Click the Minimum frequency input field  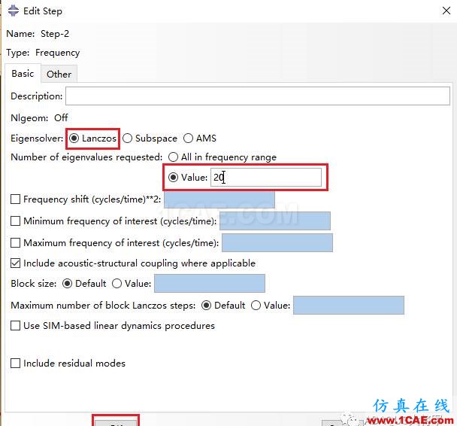(x=275, y=221)
